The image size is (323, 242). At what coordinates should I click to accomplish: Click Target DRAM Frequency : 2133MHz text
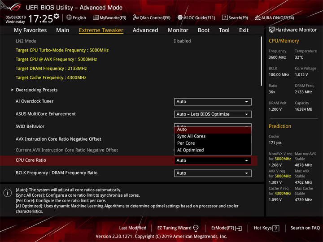(51, 69)
